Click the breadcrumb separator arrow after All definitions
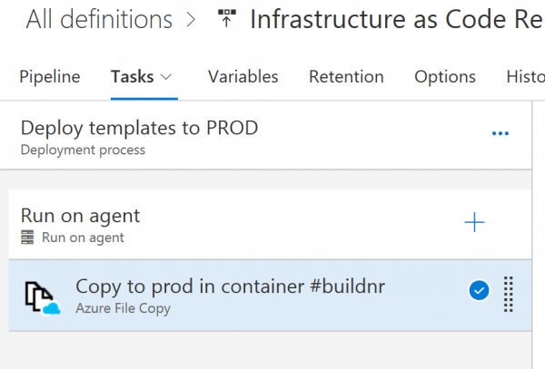 click(x=191, y=20)
